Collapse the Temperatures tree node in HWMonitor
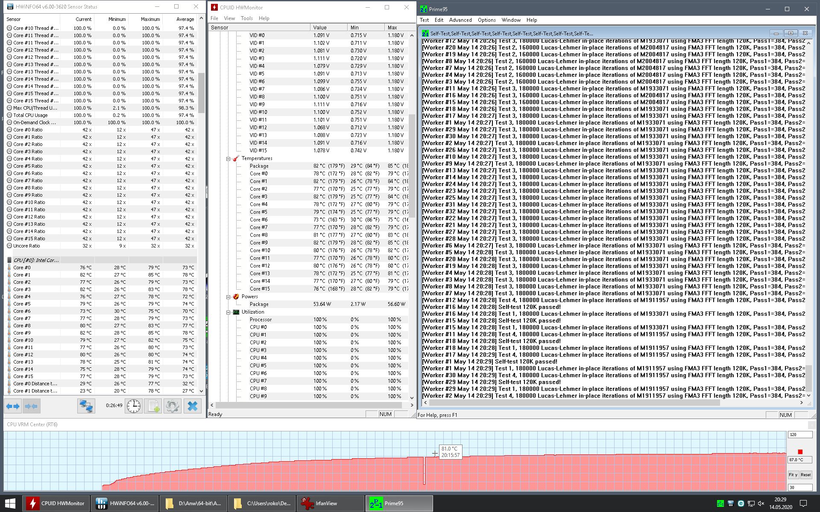This screenshot has height=512, width=820. [x=228, y=158]
